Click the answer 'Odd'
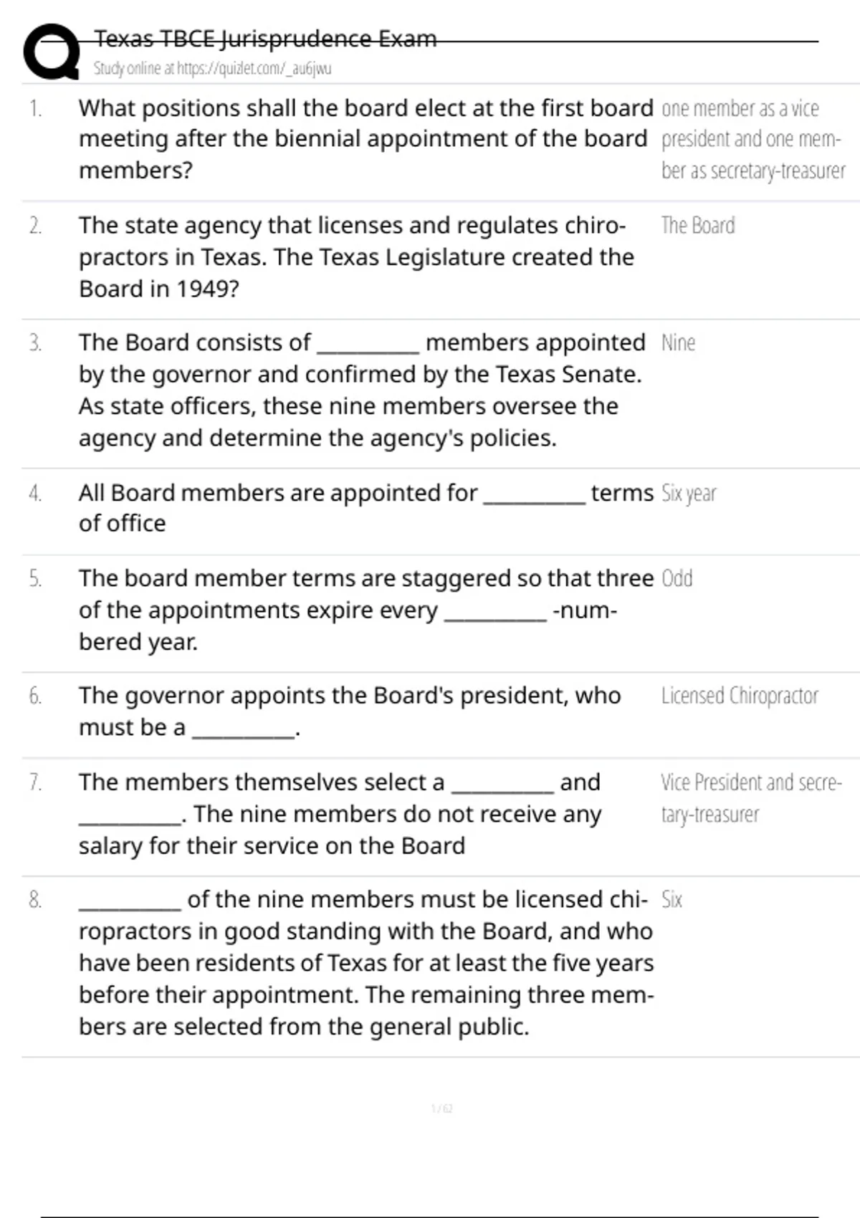Screen dimensions: 860x1218 [x=677, y=578]
